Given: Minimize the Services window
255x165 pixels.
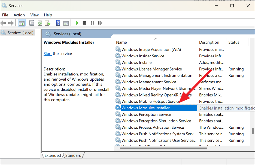Looking at the screenshot, I should [x=216, y=5].
